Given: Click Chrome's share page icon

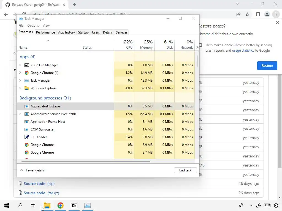Looking at the screenshot, I should tap(238, 14).
